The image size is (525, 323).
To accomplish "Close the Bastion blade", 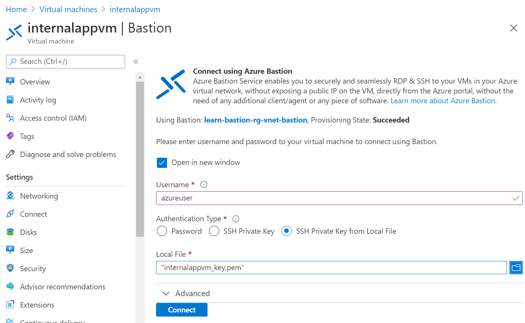I will [x=513, y=28].
